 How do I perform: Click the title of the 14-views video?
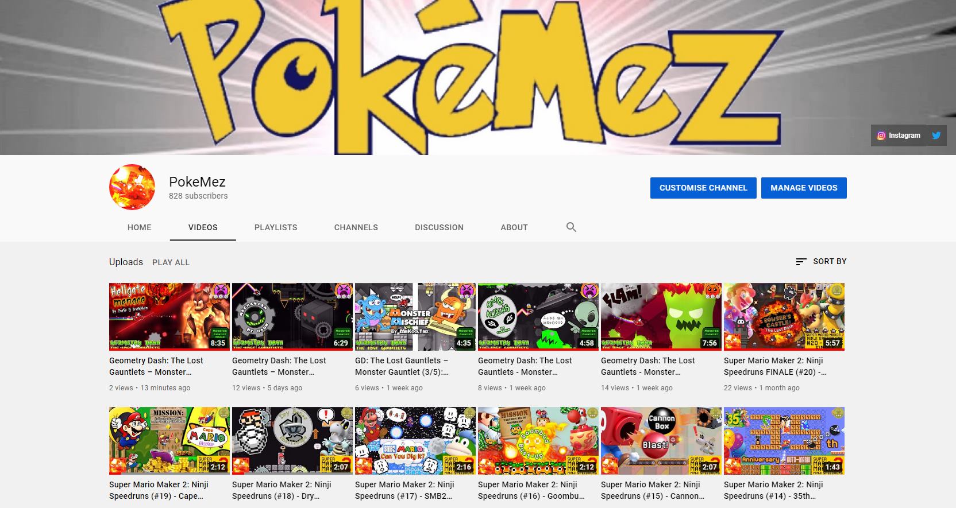648,366
